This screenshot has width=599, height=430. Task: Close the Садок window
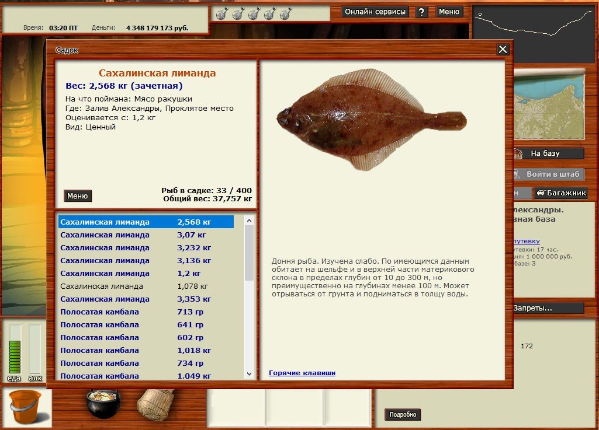click(503, 50)
